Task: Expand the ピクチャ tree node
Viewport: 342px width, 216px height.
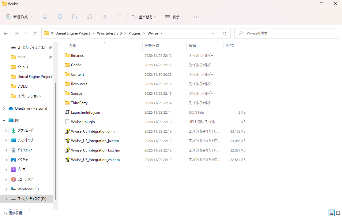Action: pyautogui.click(x=6, y=160)
